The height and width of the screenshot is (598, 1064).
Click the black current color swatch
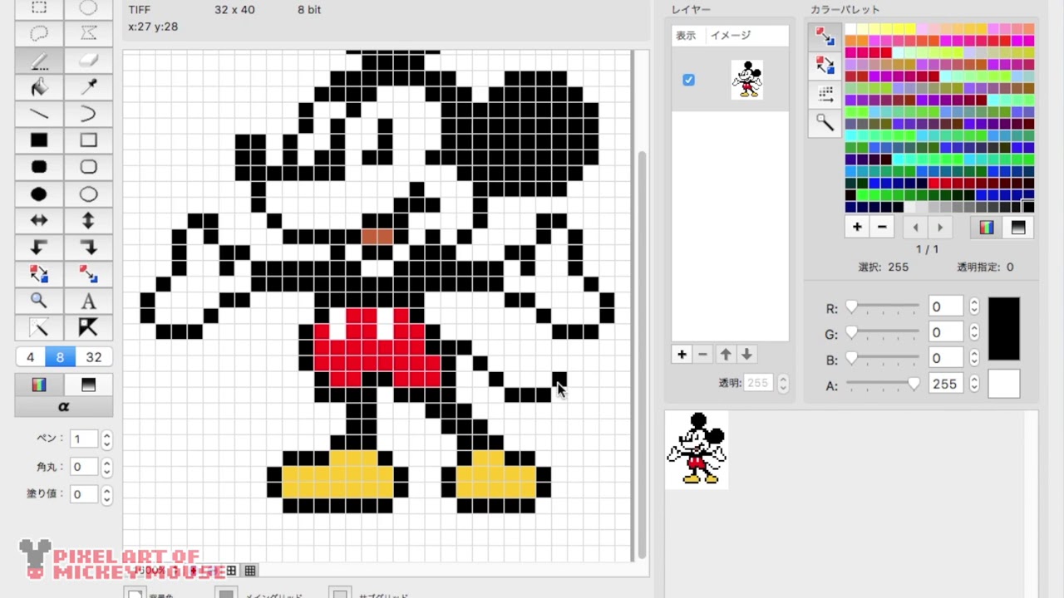(1003, 329)
